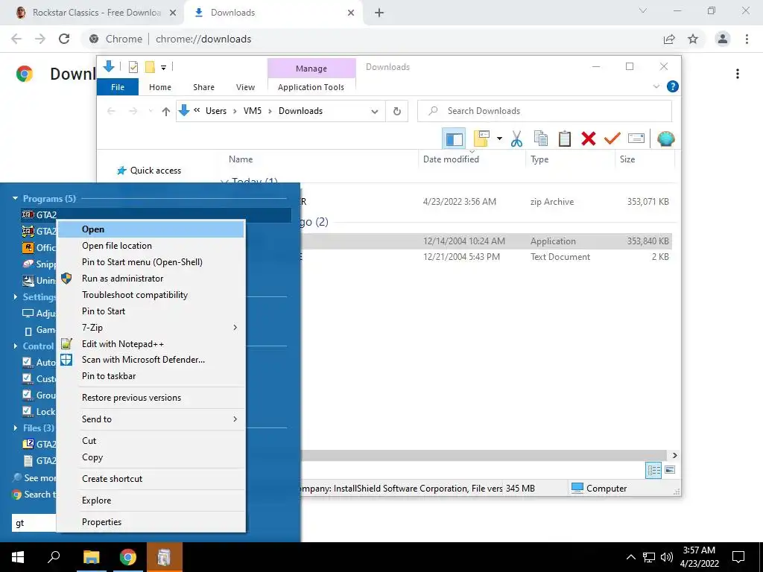Click the search box containing 'gt'
The width and height of the screenshot is (763, 572).
tap(34, 523)
